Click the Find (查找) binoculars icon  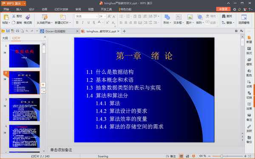[224, 16]
